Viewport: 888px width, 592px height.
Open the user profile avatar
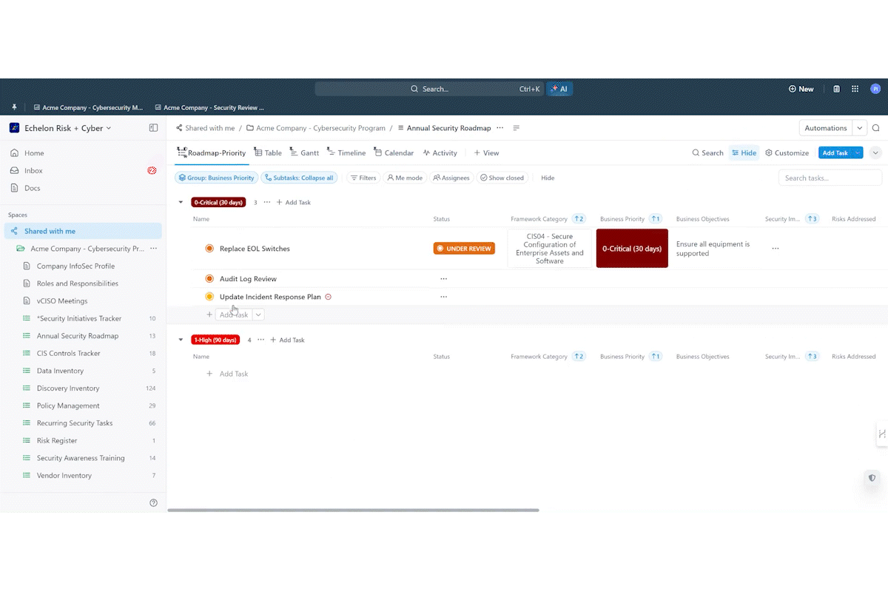(x=875, y=89)
